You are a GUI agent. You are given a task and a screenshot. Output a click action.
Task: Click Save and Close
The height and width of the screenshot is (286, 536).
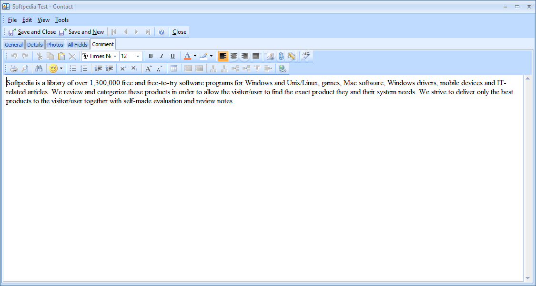click(x=32, y=32)
